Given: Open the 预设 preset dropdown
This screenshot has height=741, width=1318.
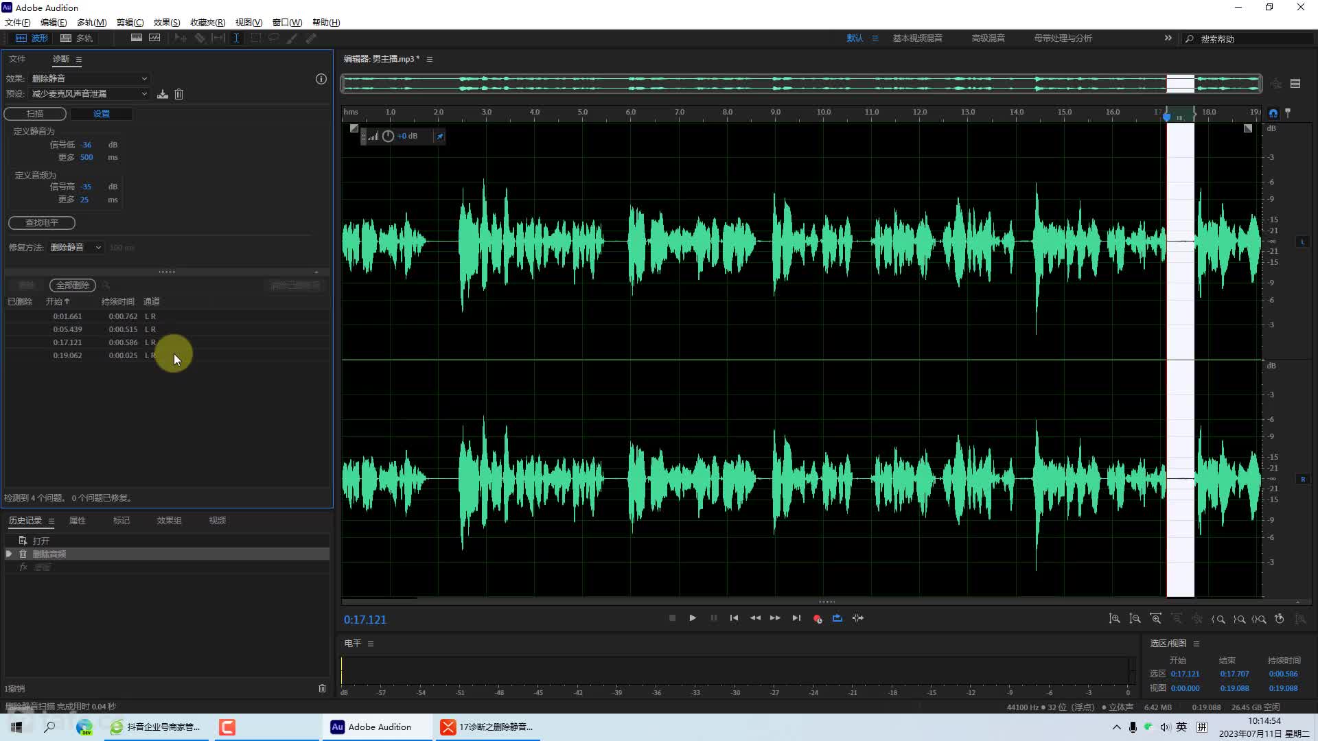Looking at the screenshot, I should click(x=89, y=94).
